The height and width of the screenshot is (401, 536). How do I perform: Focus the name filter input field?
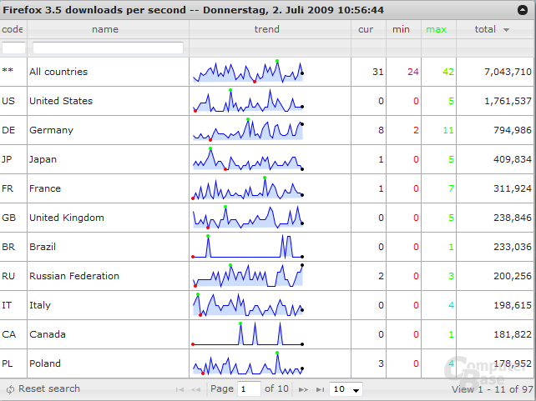click(108, 48)
